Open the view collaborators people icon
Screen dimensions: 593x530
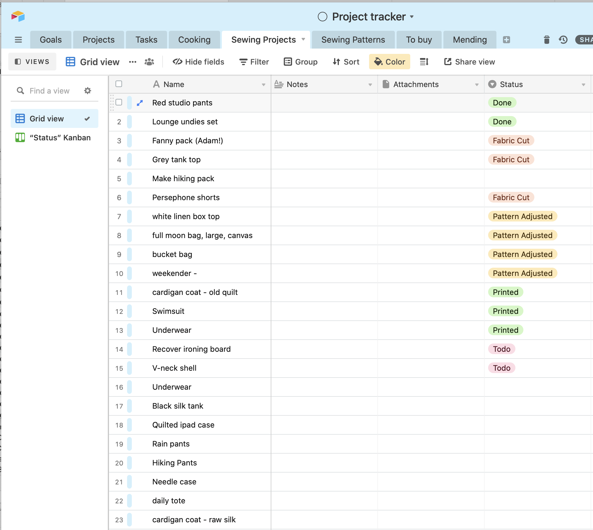coord(149,62)
